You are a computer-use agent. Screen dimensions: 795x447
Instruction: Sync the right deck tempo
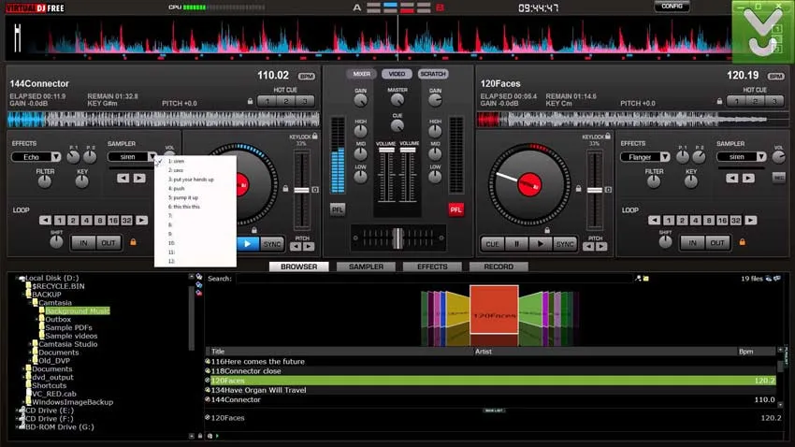[564, 244]
